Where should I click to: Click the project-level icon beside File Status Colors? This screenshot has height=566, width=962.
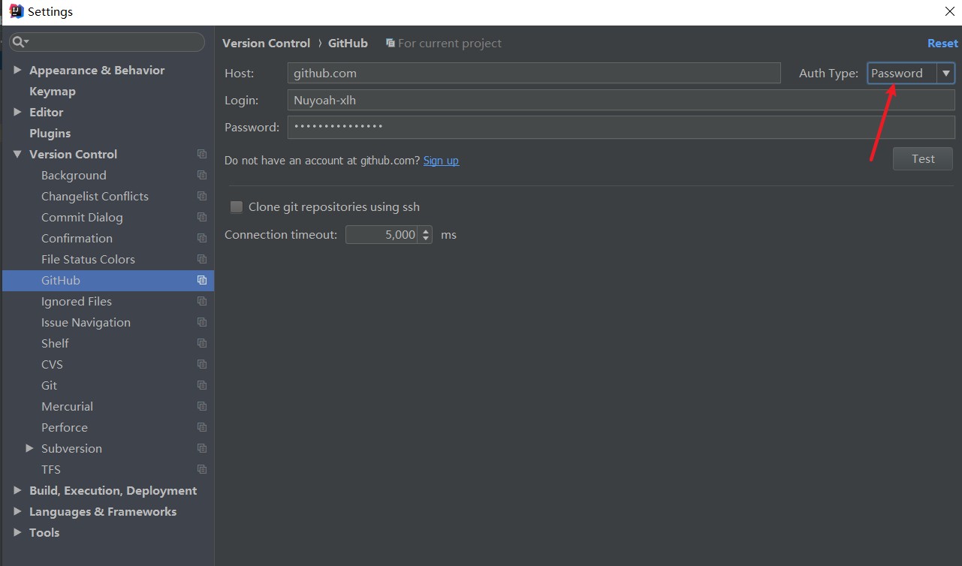(x=202, y=259)
